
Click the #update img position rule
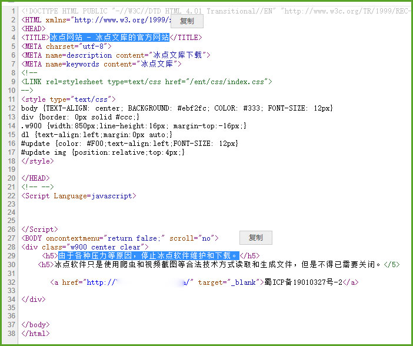[x=103, y=152]
